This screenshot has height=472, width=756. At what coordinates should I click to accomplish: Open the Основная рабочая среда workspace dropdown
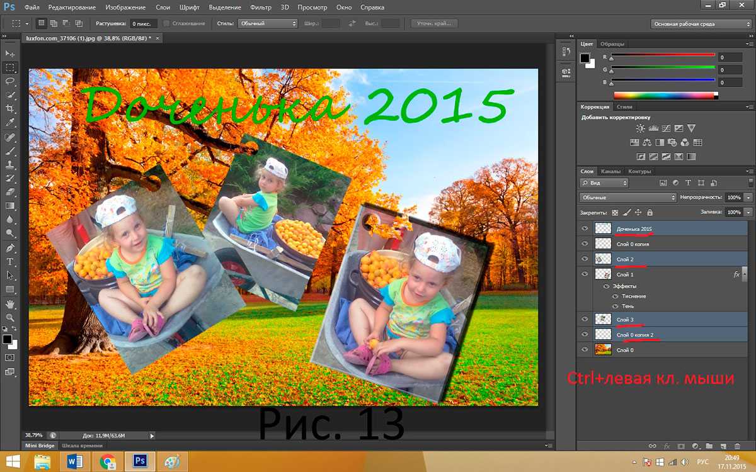point(701,24)
